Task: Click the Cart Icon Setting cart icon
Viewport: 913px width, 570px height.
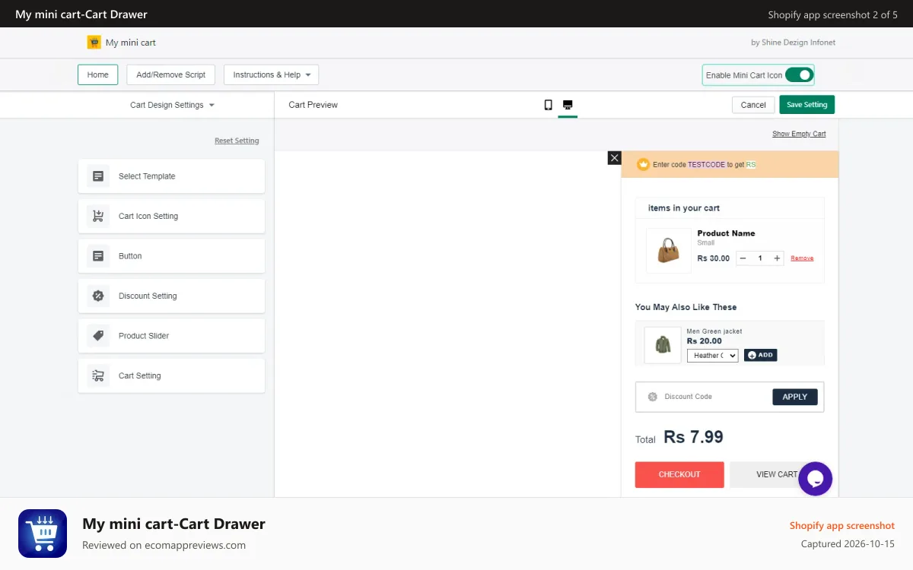Action: (x=98, y=216)
